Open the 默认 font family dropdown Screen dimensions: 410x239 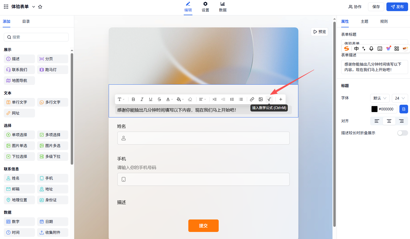tap(380, 98)
